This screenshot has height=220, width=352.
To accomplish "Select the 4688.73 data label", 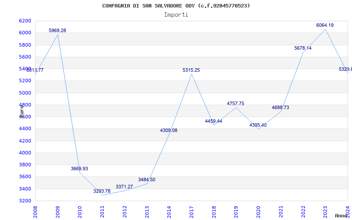I will tap(280, 107).
